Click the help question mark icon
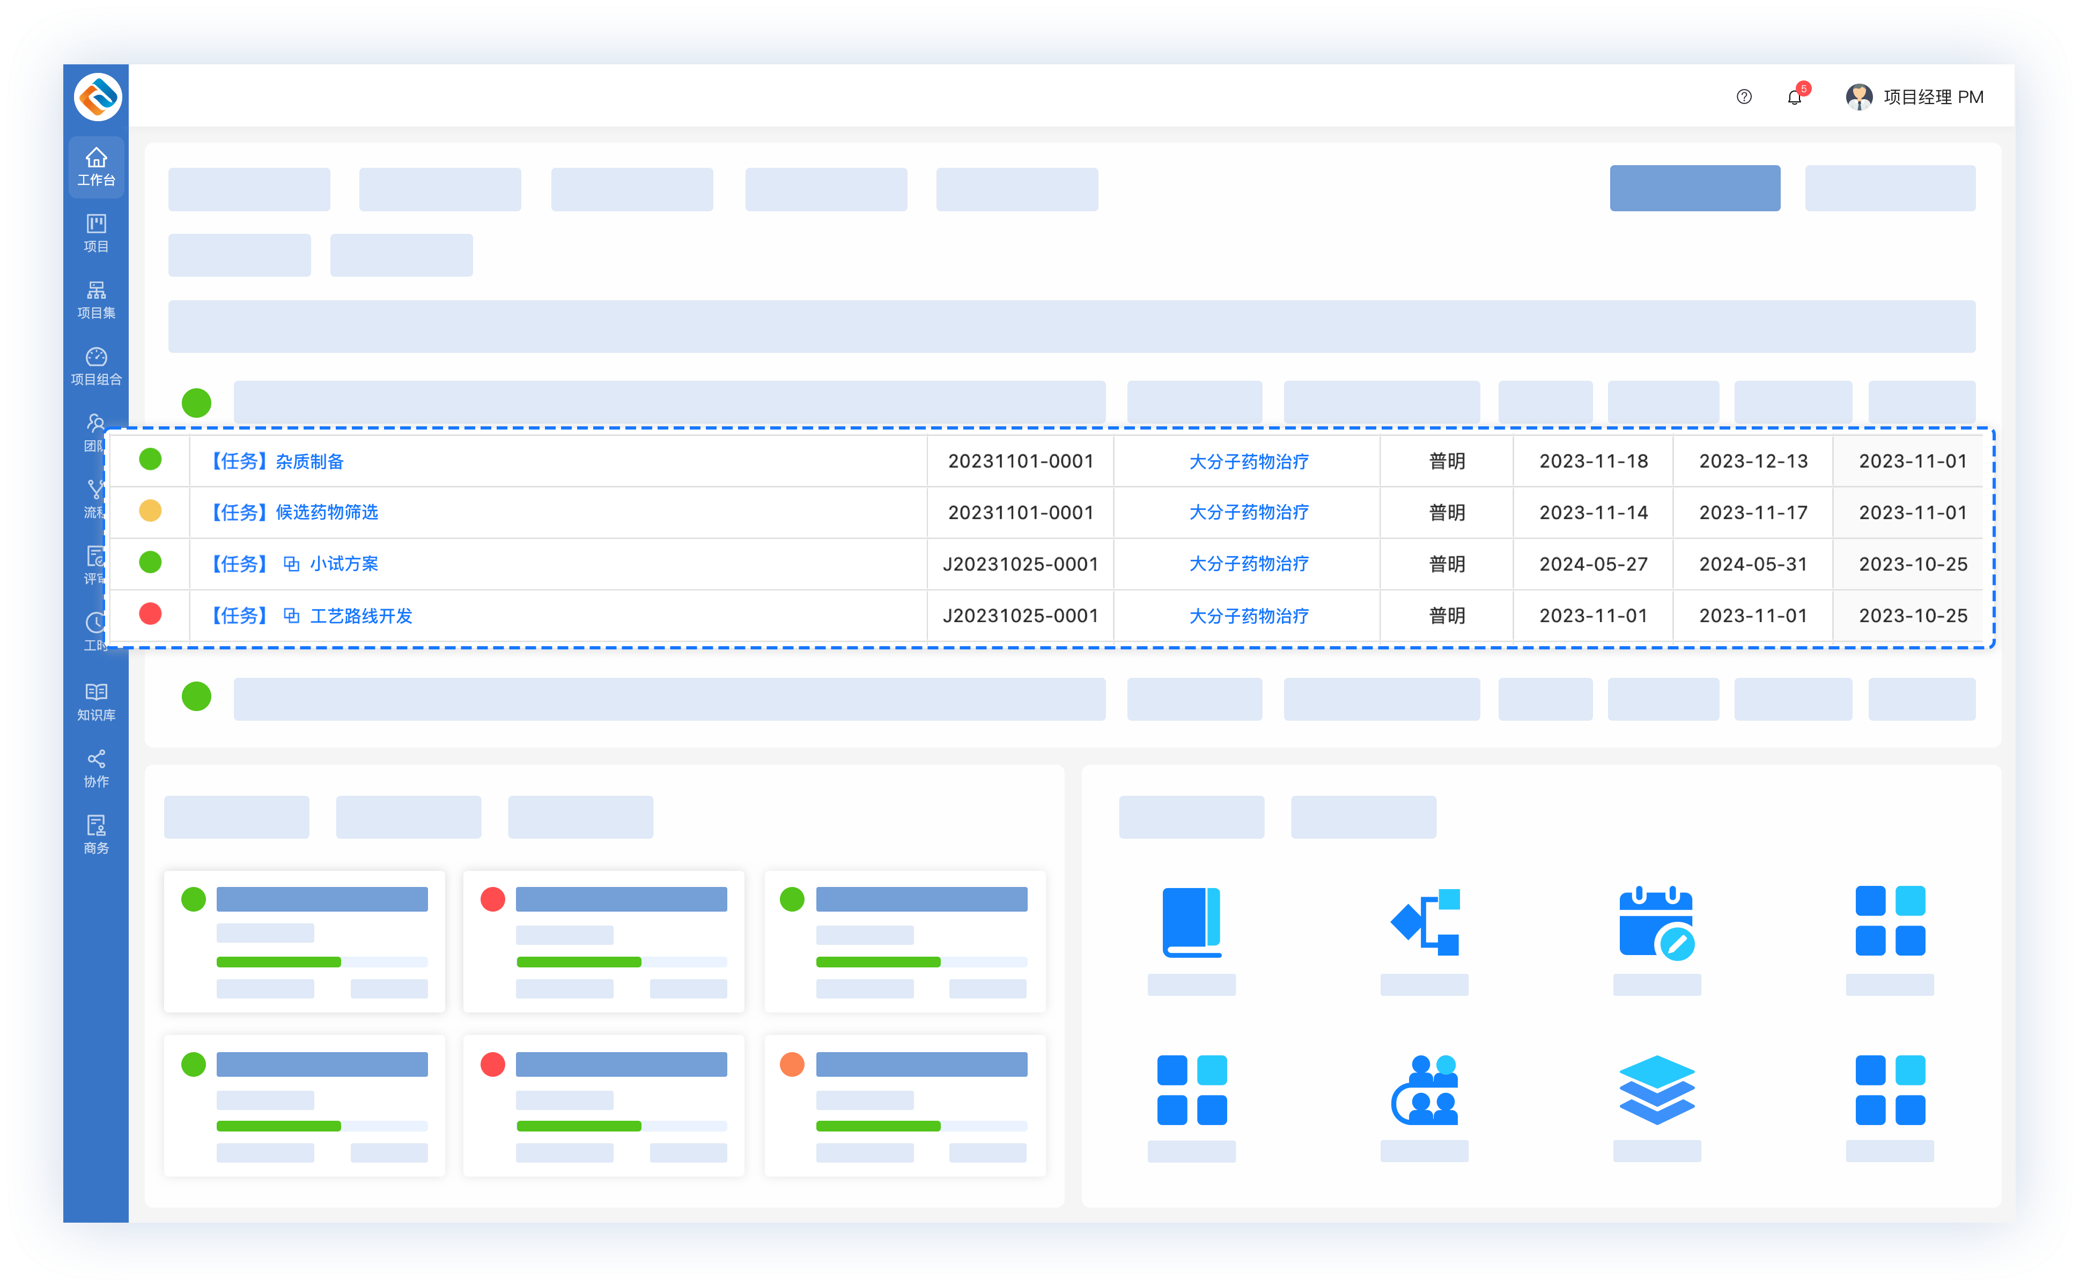 pos(1744,97)
